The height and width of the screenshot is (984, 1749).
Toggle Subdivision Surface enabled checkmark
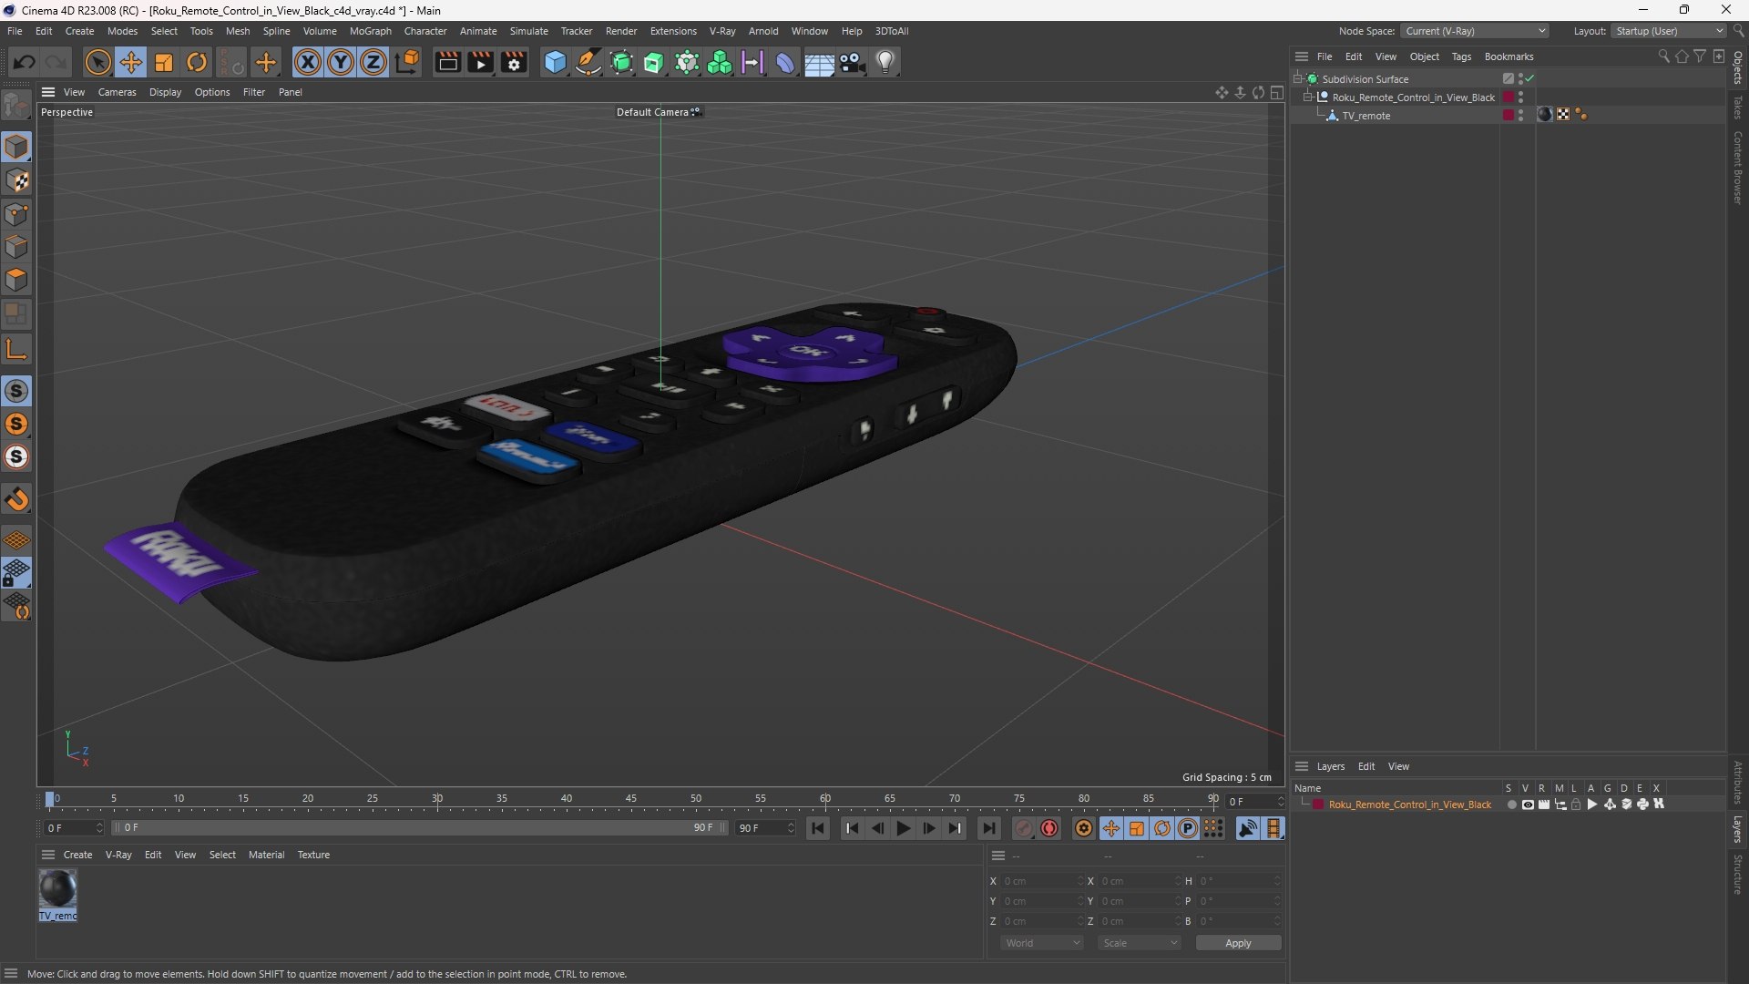1531,78
